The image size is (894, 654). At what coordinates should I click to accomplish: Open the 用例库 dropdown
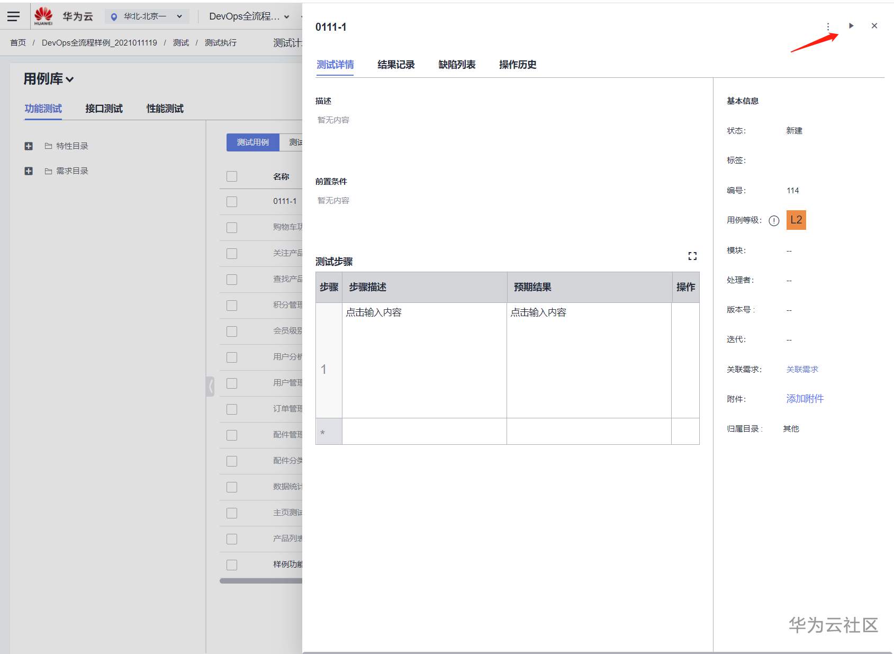[49, 79]
